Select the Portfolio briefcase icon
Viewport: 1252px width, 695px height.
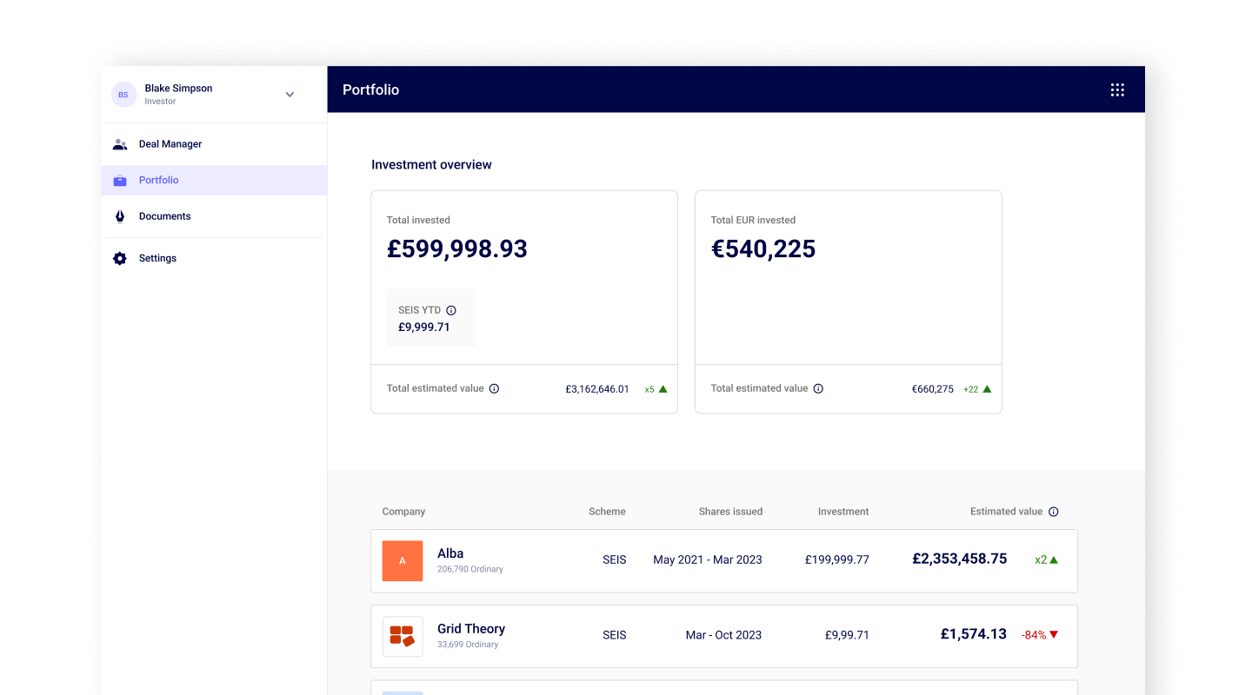(x=119, y=180)
